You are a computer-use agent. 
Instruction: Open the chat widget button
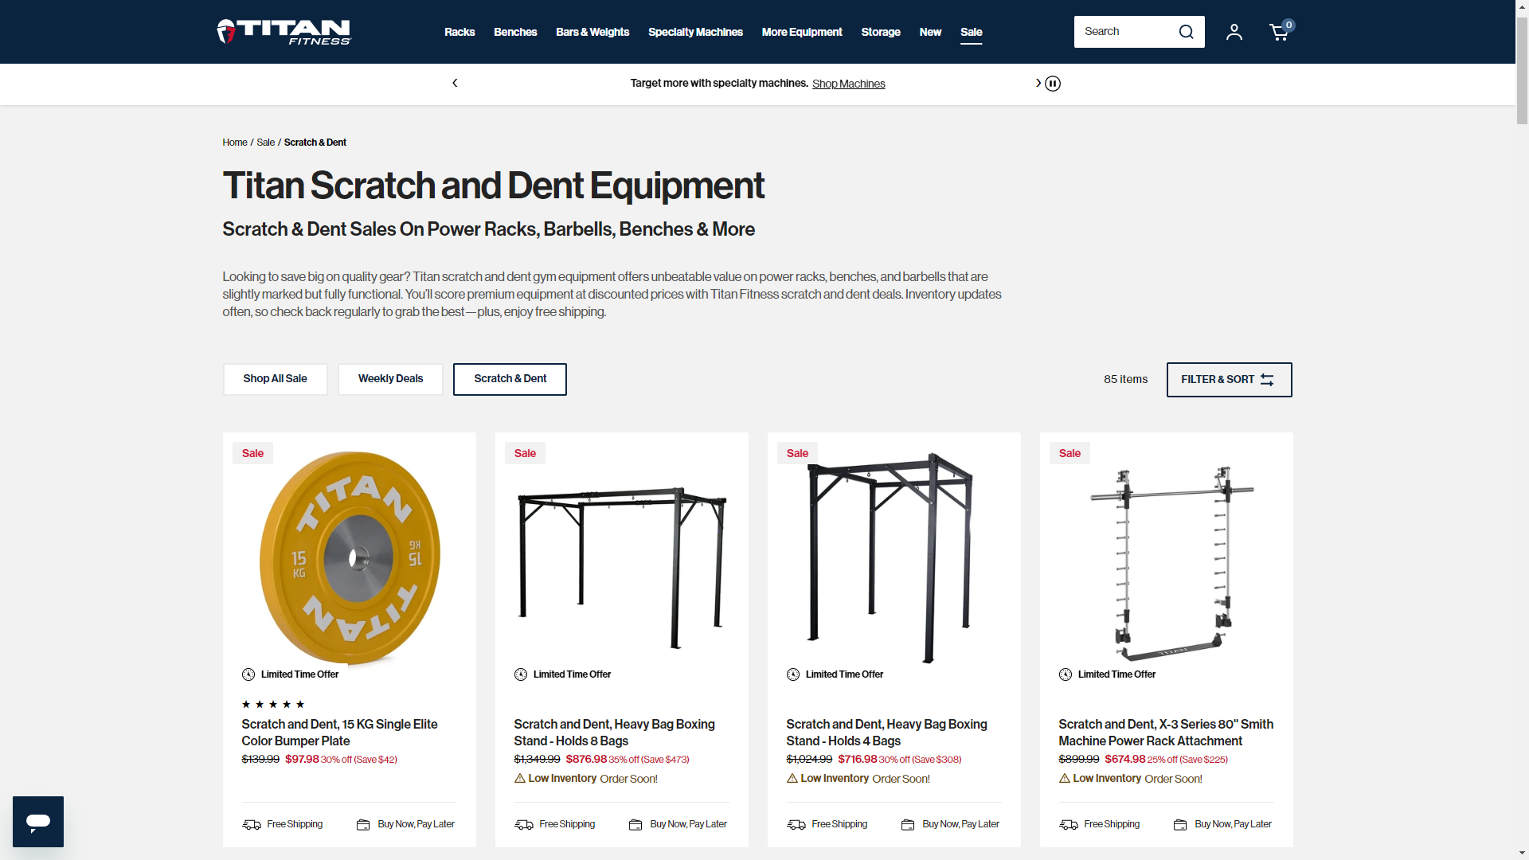click(38, 821)
